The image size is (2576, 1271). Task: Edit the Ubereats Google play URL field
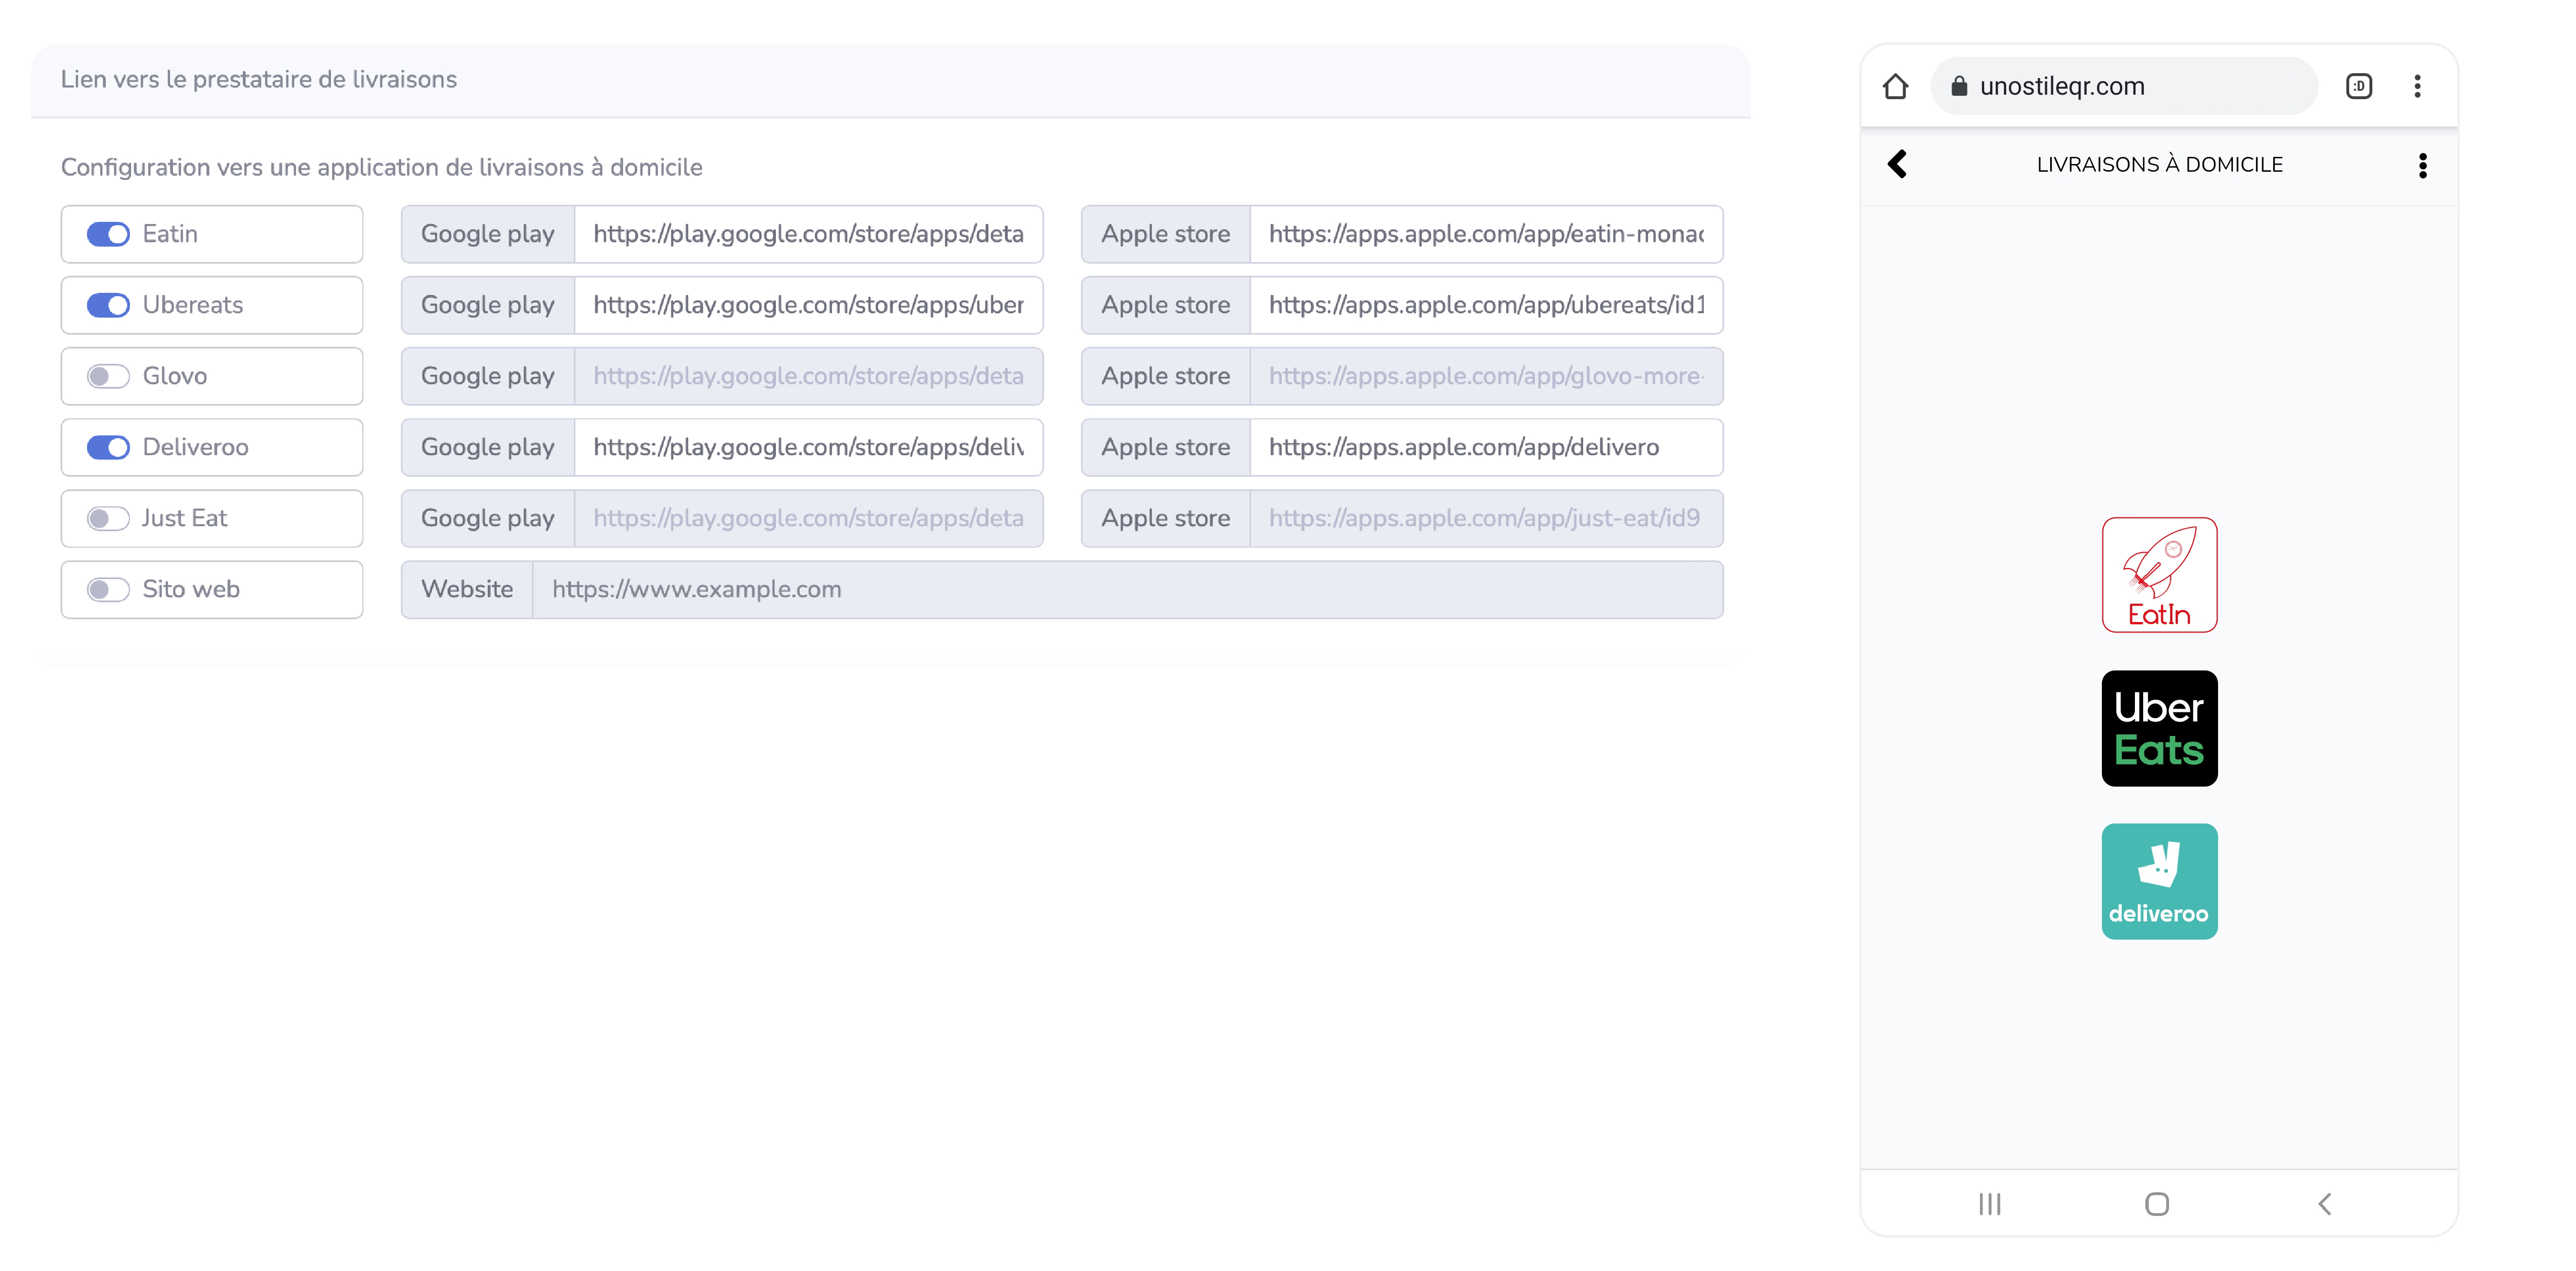coord(807,305)
